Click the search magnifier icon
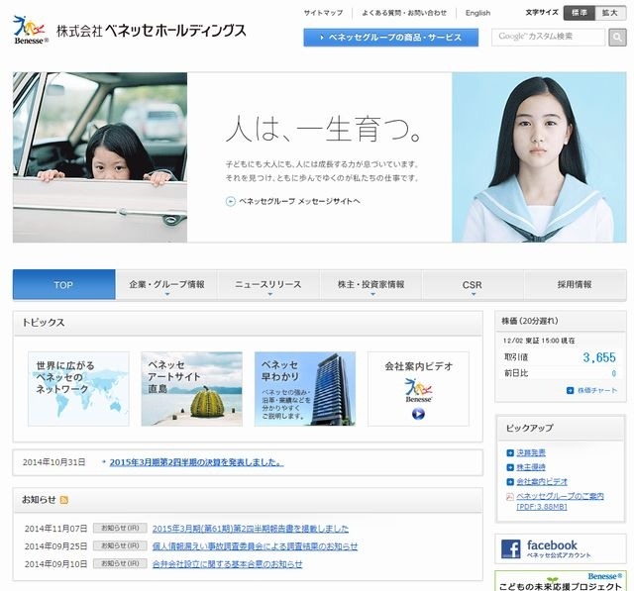Image resolution: width=634 pixels, height=591 pixels. click(x=619, y=38)
